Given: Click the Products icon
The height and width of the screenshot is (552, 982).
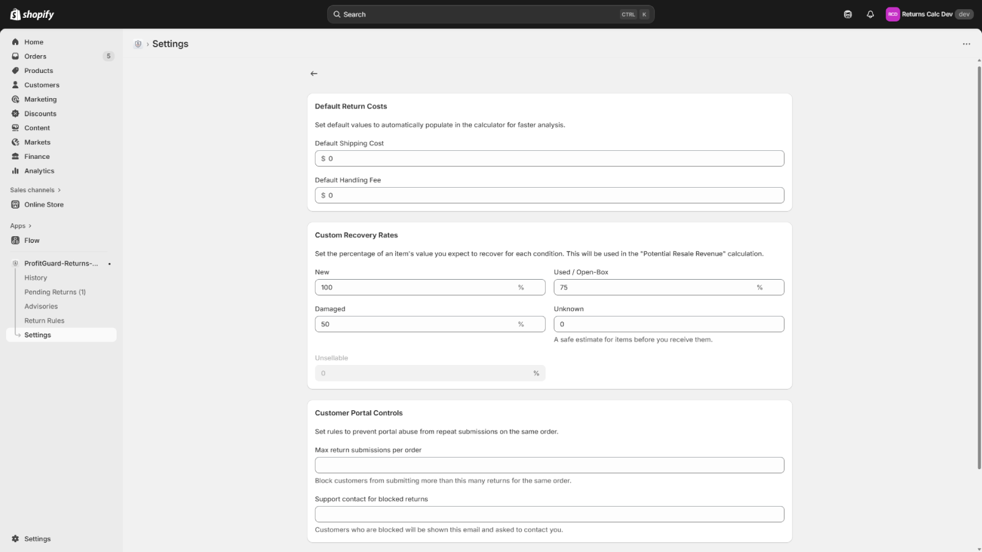Looking at the screenshot, I should click(15, 70).
